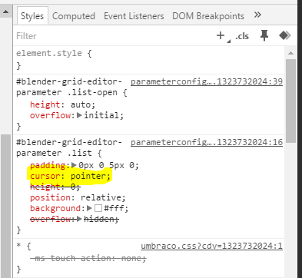This screenshot has height=278, width=302.
Task: Click the 'parameter .list {' selector text
Action: tap(59, 153)
